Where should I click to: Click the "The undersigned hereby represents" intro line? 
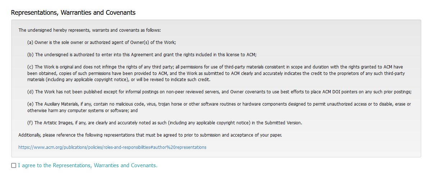(x=90, y=30)
